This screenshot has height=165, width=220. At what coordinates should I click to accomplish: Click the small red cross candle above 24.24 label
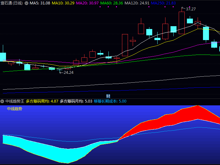click(x=60, y=69)
